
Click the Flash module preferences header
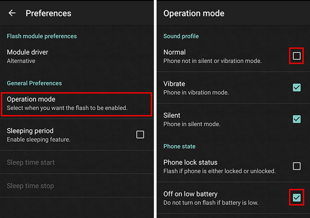click(x=42, y=36)
